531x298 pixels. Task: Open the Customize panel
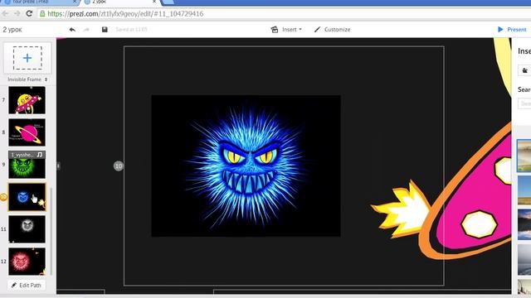click(x=332, y=30)
